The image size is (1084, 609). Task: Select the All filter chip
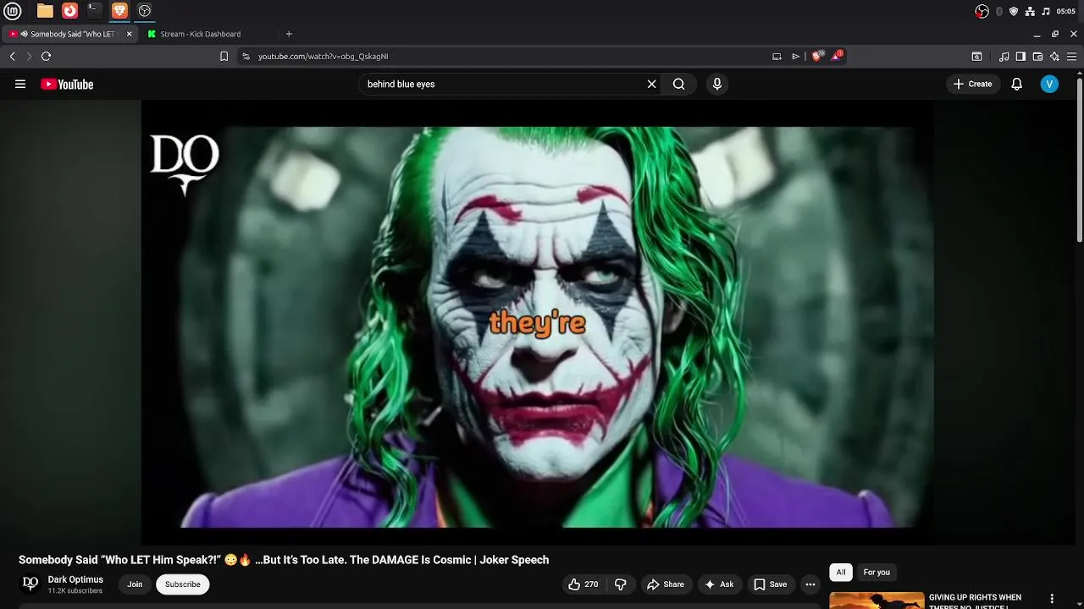(841, 573)
